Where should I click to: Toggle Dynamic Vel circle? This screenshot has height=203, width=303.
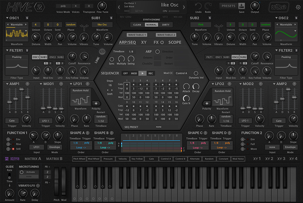coord(196,73)
